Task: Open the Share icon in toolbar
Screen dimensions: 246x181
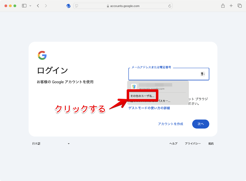Action: pyautogui.click(x=223, y=6)
